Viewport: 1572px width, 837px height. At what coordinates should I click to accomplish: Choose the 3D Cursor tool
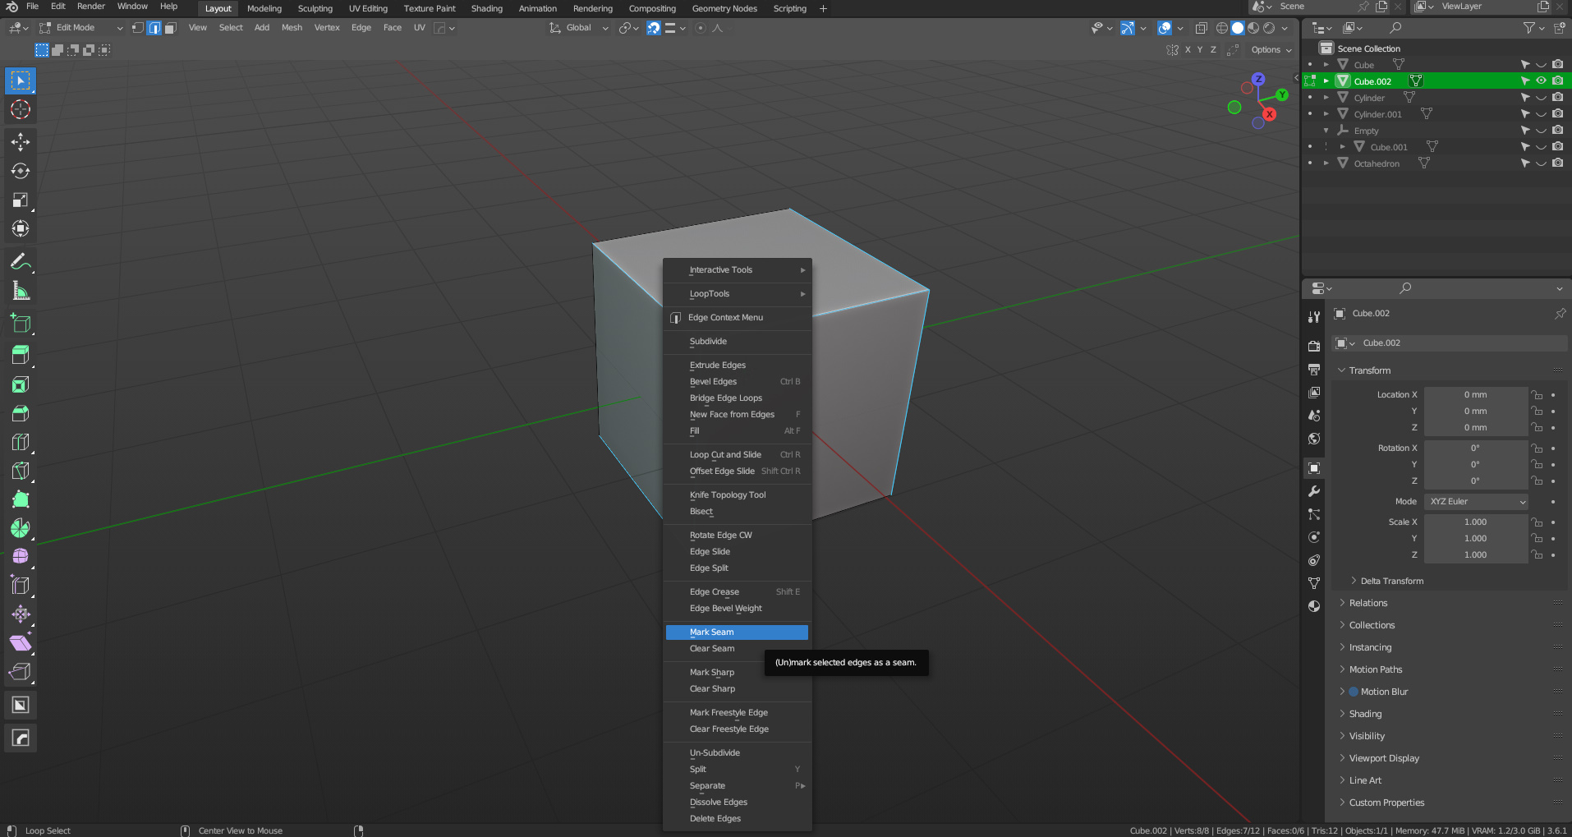click(21, 109)
